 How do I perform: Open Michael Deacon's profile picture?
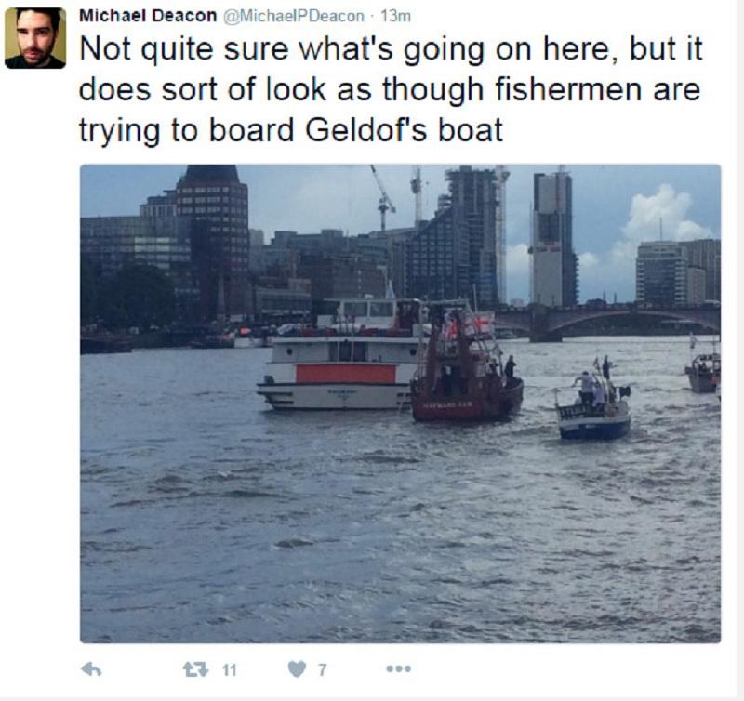[x=35, y=38]
